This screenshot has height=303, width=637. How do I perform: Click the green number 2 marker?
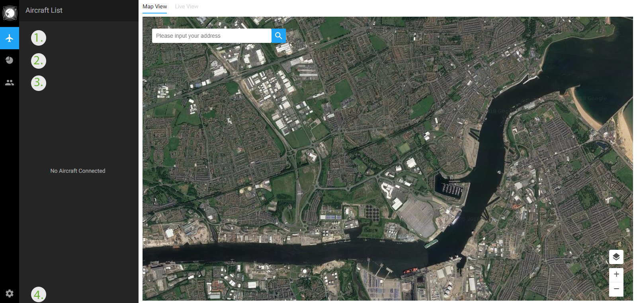39,61
